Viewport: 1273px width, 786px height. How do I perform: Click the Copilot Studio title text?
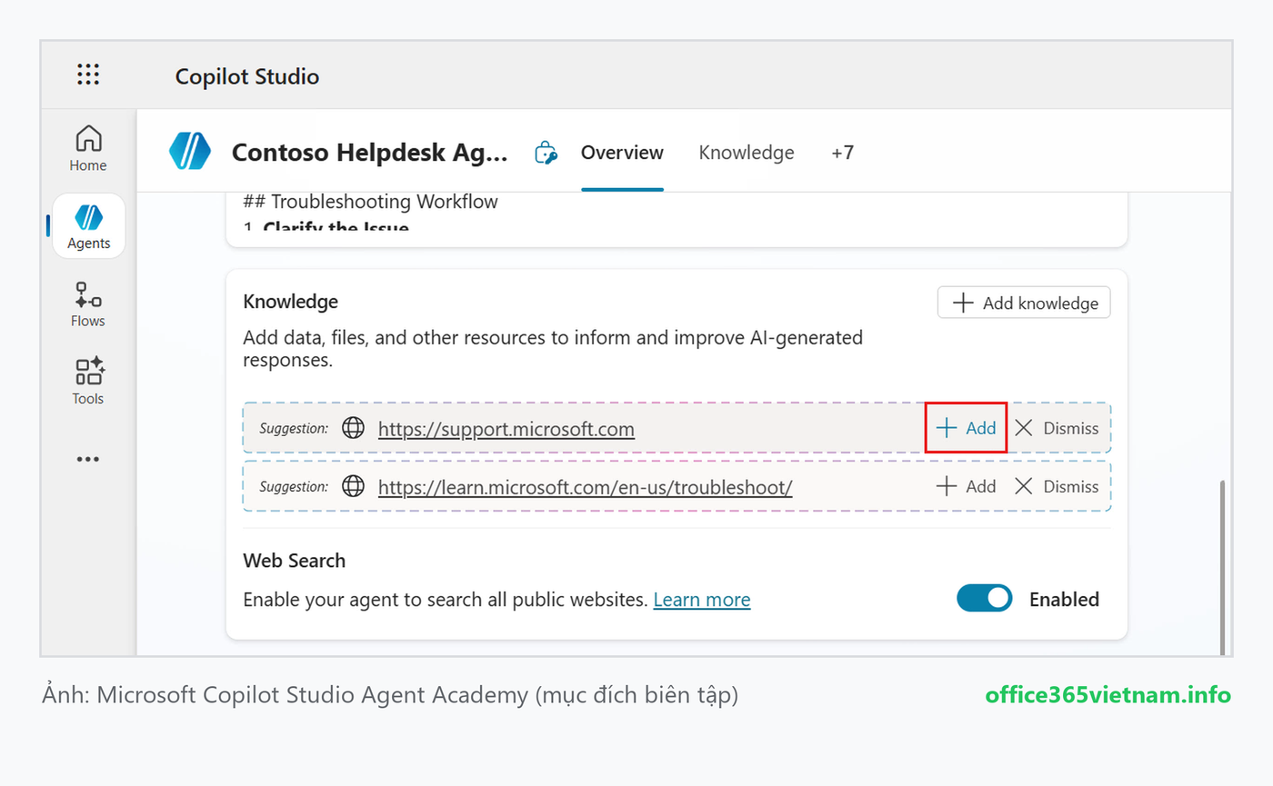coord(247,76)
